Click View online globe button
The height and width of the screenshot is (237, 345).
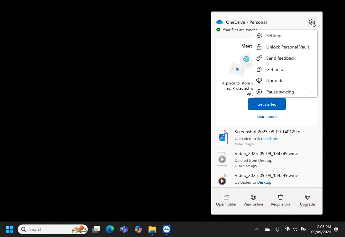[253, 200]
